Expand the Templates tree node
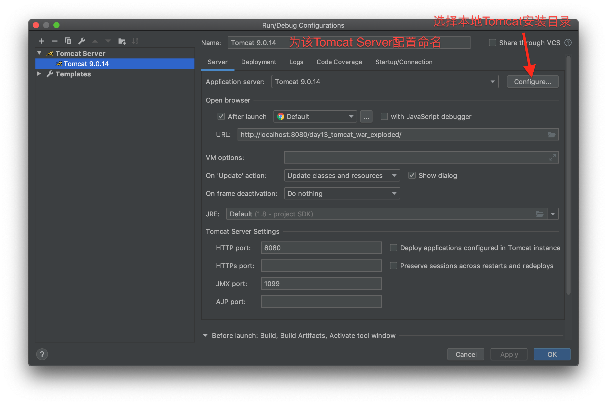 [39, 74]
